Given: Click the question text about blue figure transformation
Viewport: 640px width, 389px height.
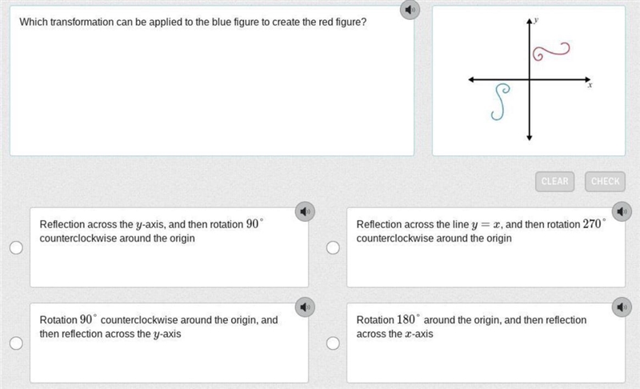Looking at the screenshot, I should click(x=193, y=22).
